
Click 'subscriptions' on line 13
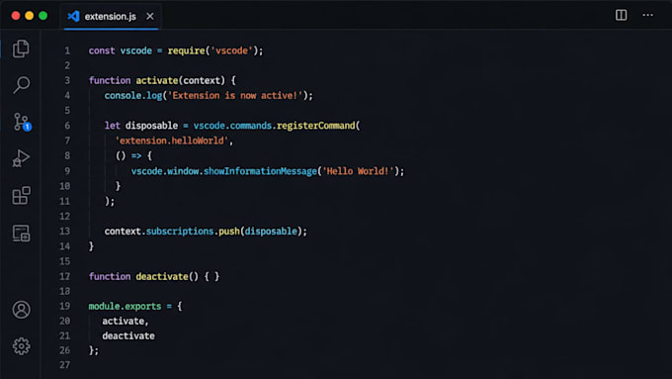(x=180, y=231)
